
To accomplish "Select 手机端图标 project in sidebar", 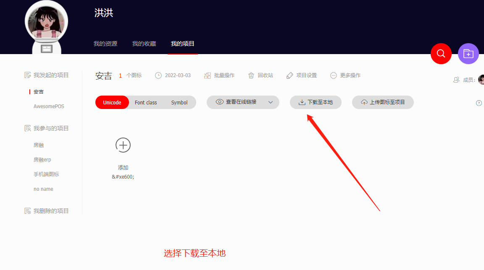I will [x=46, y=174].
